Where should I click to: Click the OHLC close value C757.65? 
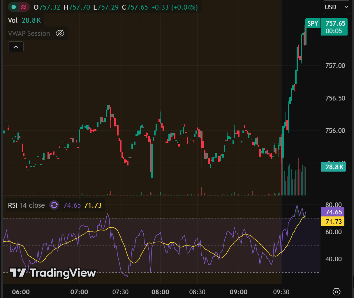tap(135, 7)
